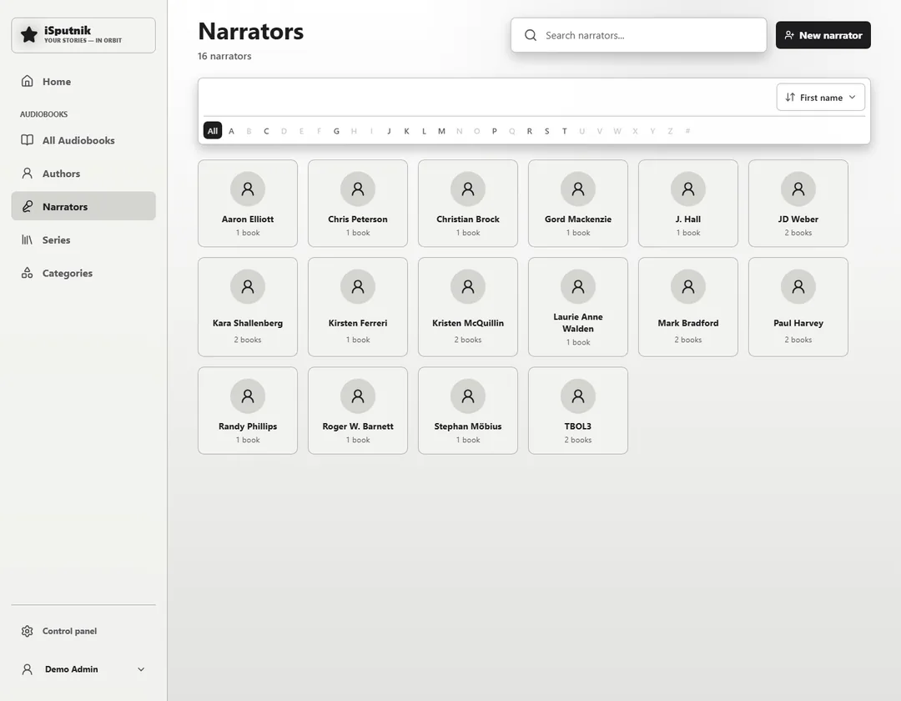
Task: Open the First name sort dropdown
Action: (821, 97)
